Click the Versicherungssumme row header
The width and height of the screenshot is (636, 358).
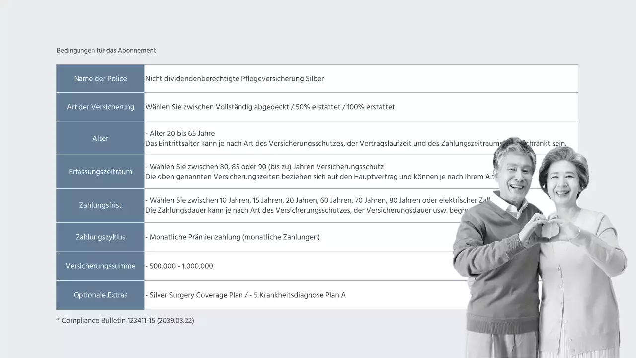(x=100, y=266)
